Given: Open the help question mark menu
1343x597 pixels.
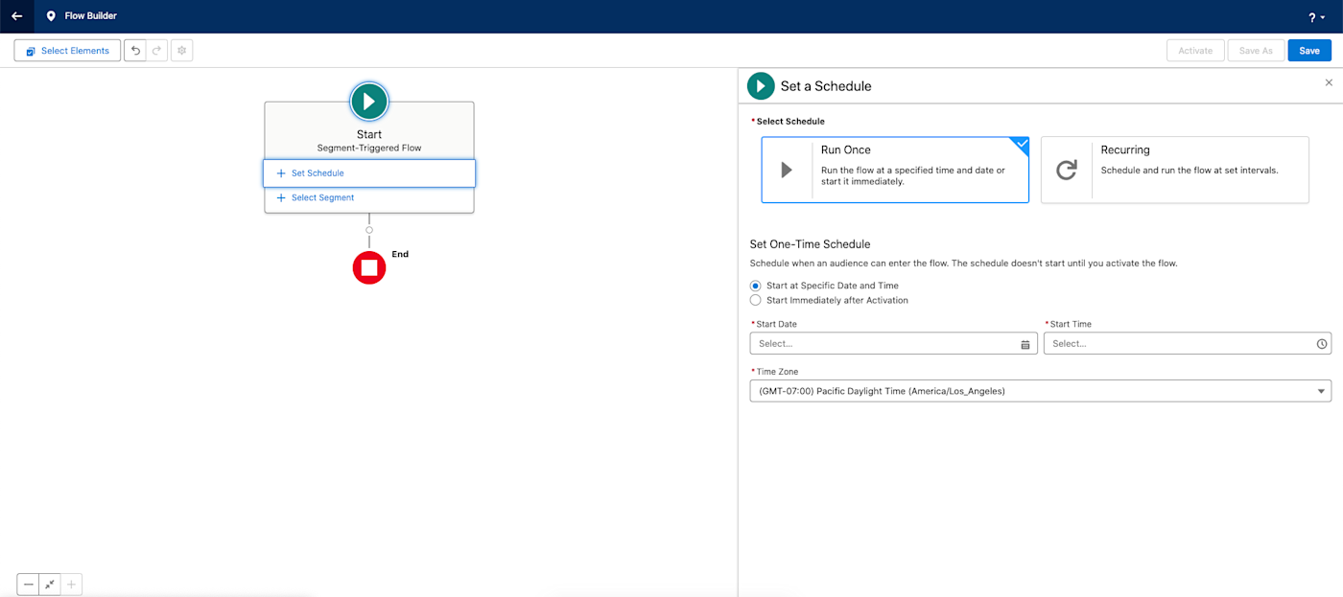Looking at the screenshot, I should [x=1316, y=17].
